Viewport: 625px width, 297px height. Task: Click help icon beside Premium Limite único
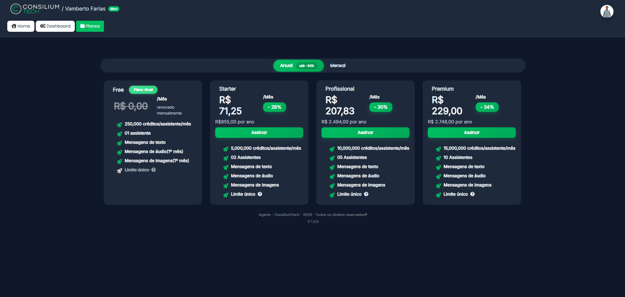tap(472, 194)
